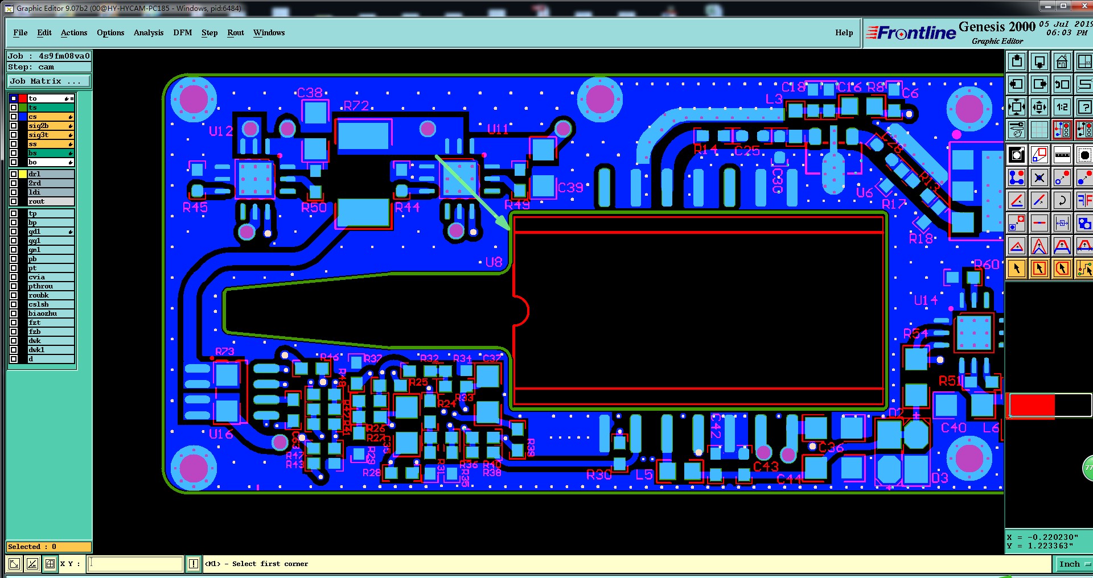Open the File menu
Image resolution: width=1093 pixels, height=578 pixels.
20,32
